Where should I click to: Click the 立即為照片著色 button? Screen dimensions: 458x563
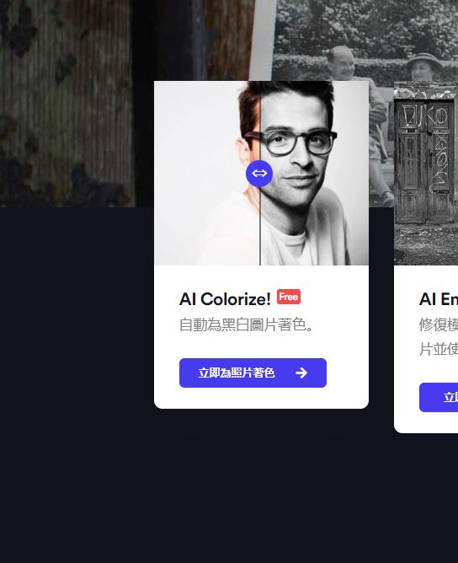[x=253, y=373]
